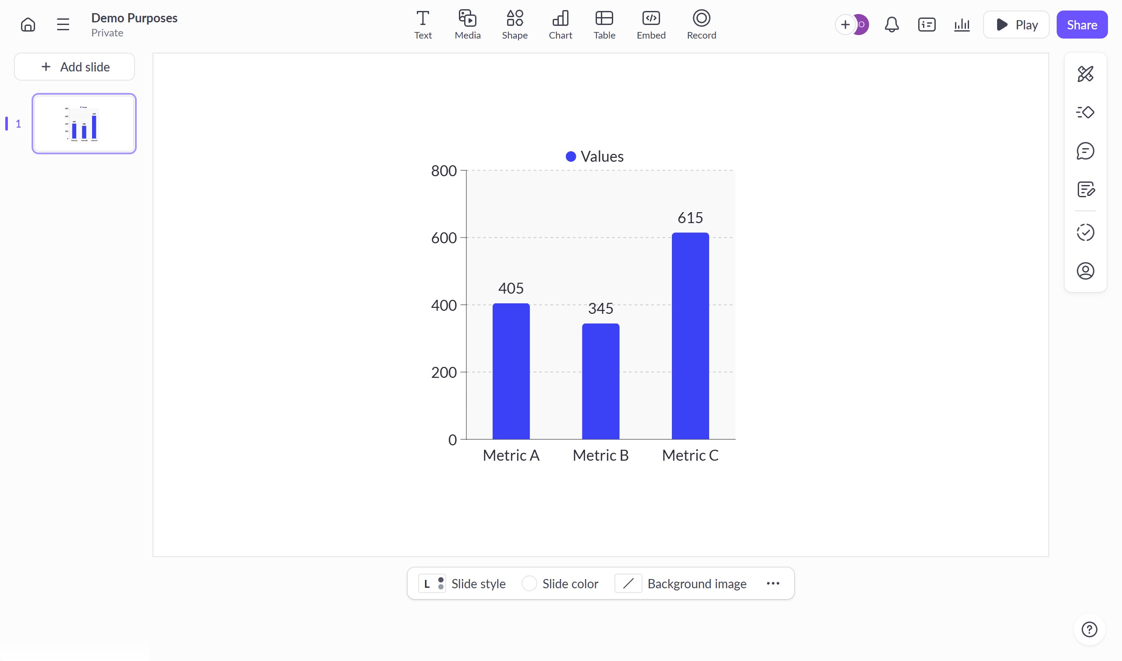
Task: Click the Play presentation button
Action: point(1016,25)
